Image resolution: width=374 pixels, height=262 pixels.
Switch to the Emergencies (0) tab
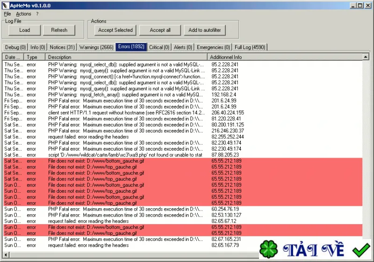tap(213, 47)
